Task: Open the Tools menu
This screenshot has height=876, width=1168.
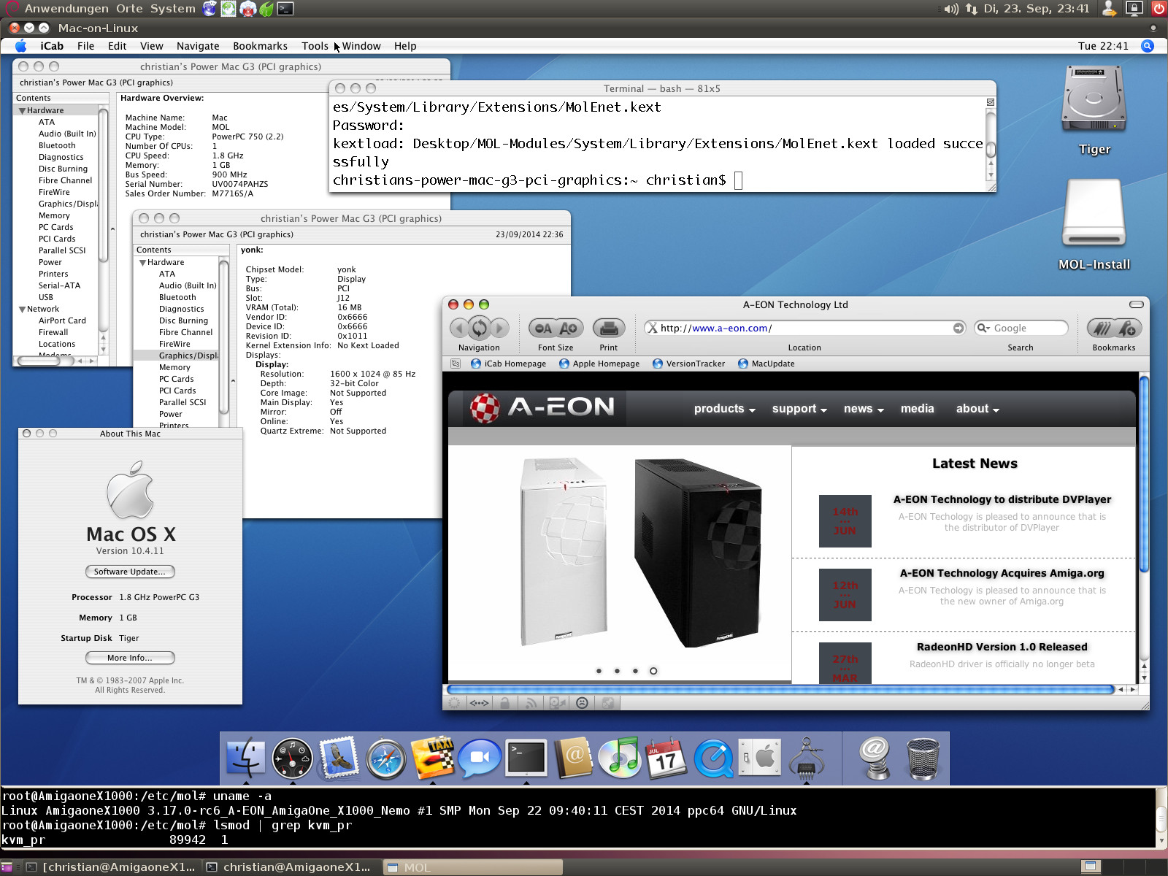Action: 315,46
